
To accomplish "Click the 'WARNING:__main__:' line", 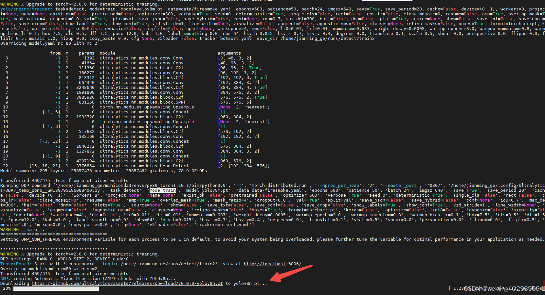I will 22,230.
